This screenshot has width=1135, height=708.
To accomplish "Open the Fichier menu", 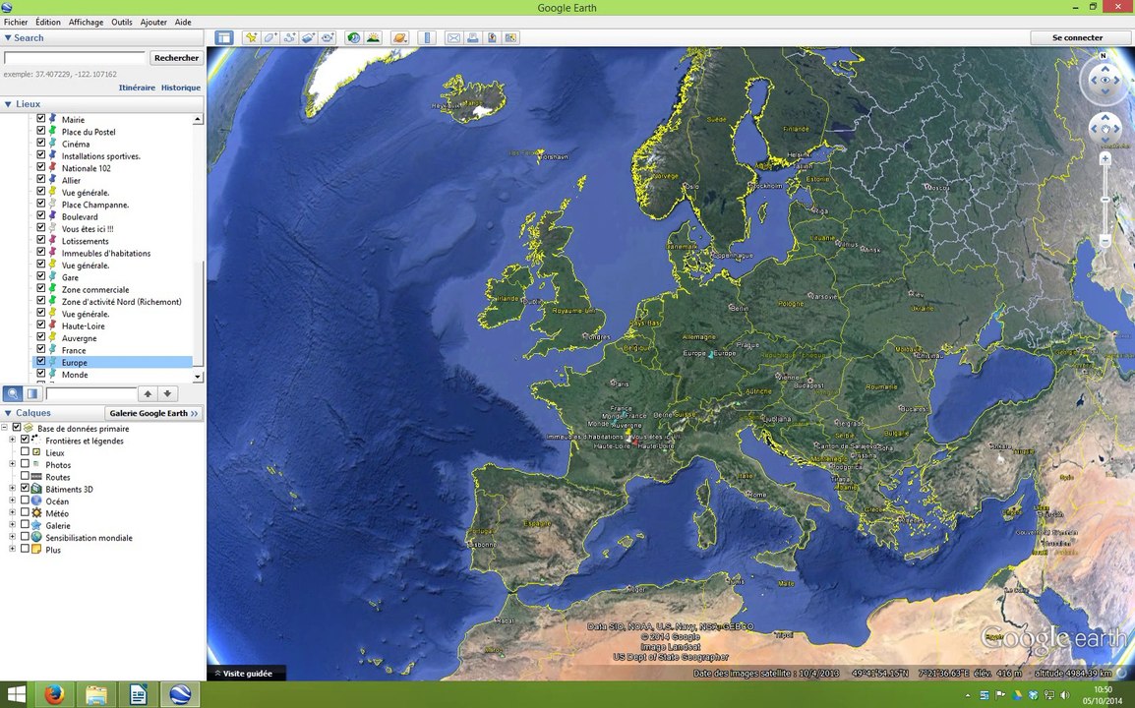I will pyautogui.click(x=16, y=22).
